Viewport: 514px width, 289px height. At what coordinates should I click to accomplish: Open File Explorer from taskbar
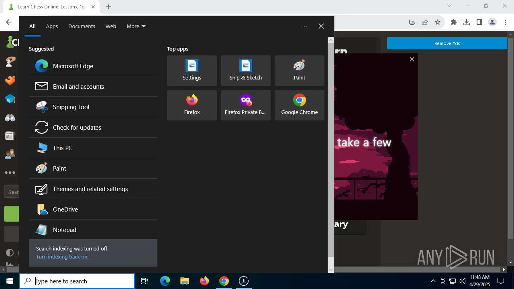tap(184, 281)
